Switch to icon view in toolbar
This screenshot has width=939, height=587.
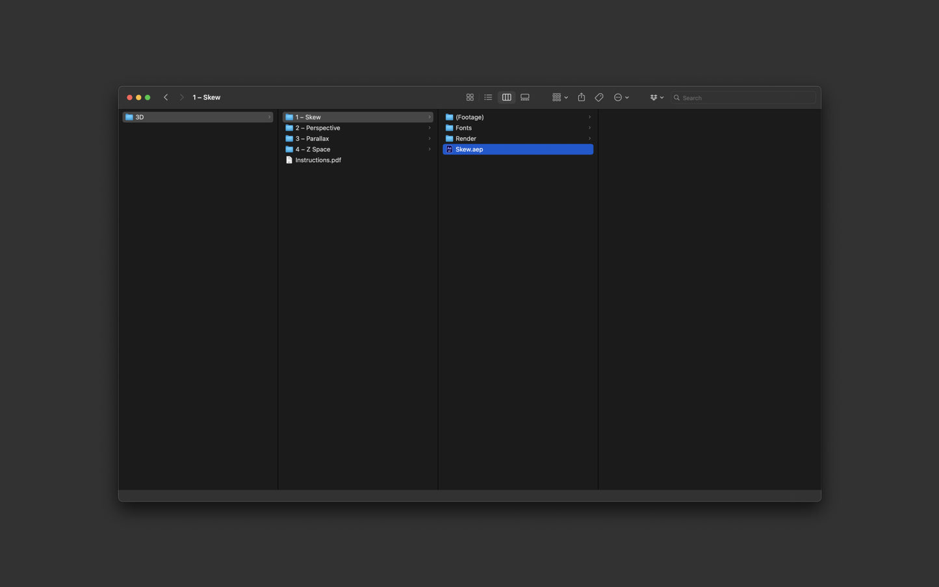coord(470,97)
